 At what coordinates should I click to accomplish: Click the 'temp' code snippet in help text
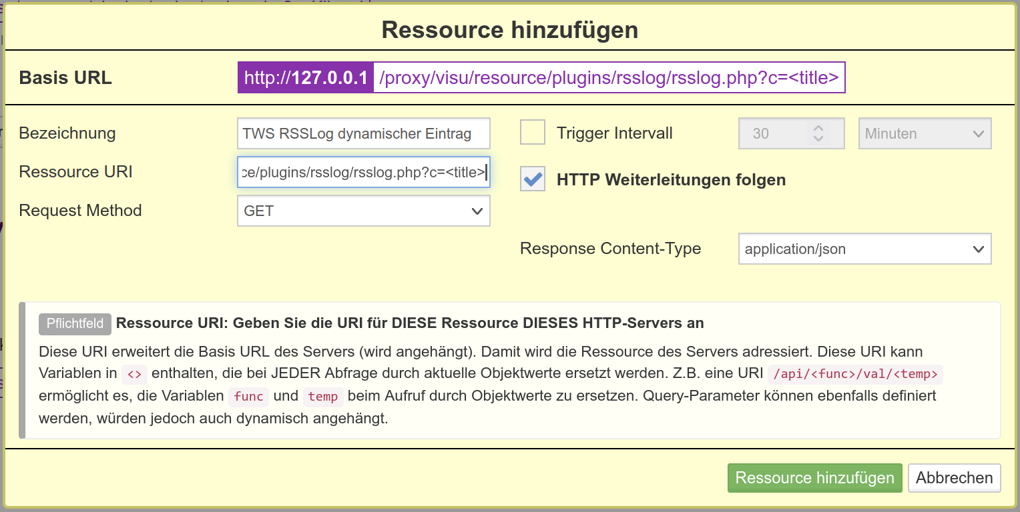coord(323,397)
